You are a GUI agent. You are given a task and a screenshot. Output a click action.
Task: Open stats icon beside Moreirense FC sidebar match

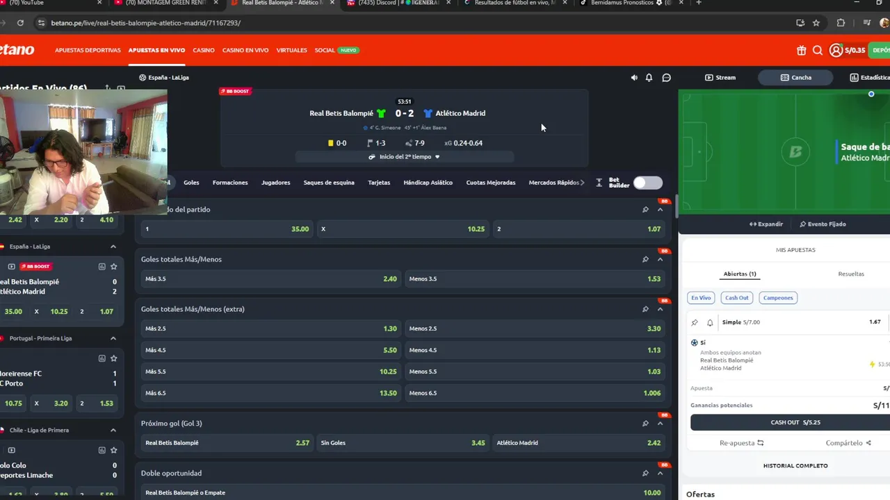point(102,358)
